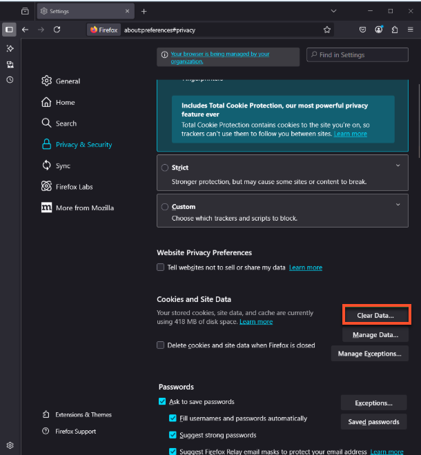Enable Tell websites not to sell data
Screen dimensions: 421x455
(160, 267)
